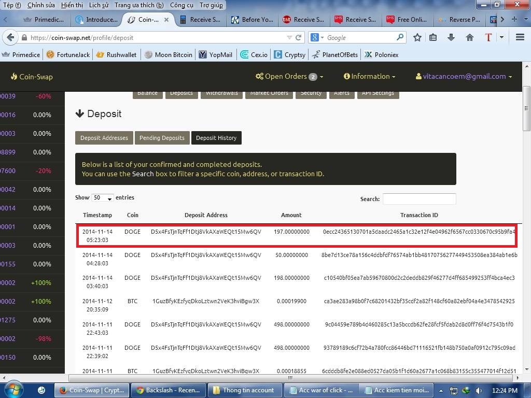Sort table by Amount column header

click(x=291, y=215)
